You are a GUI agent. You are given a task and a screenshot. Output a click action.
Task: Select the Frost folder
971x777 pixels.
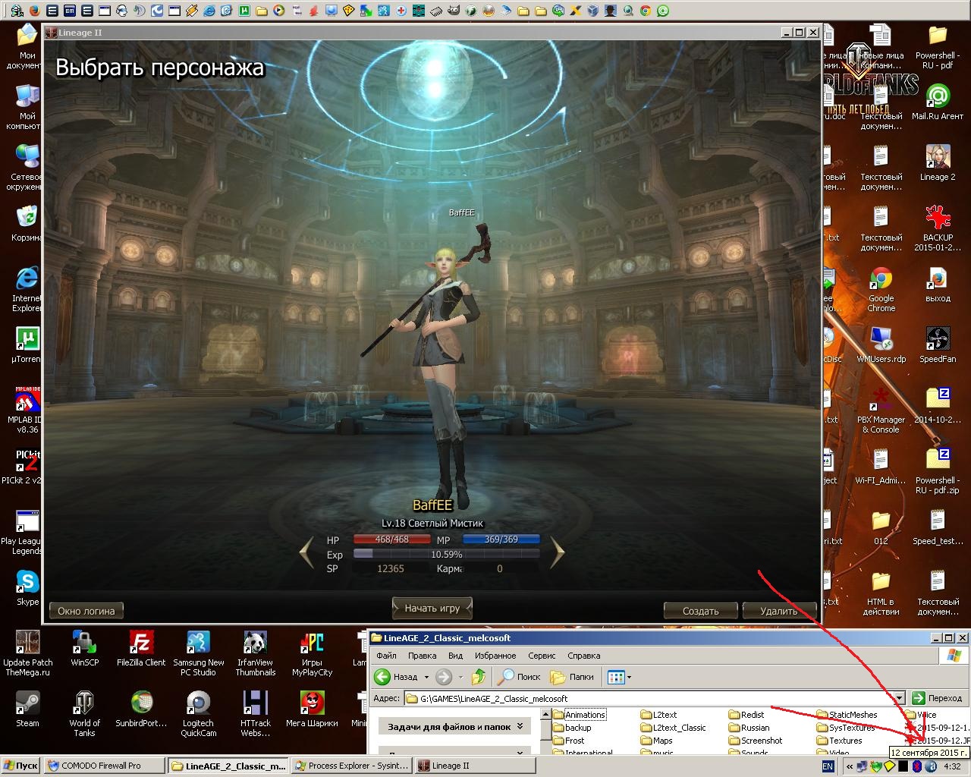[568, 741]
